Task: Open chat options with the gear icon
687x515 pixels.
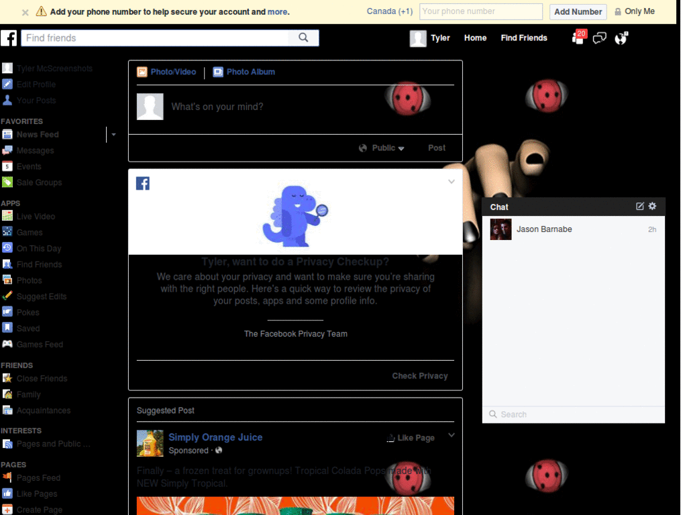Action: click(x=651, y=207)
